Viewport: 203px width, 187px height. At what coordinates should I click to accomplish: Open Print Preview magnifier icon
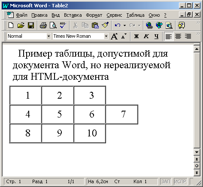coord(53,25)
